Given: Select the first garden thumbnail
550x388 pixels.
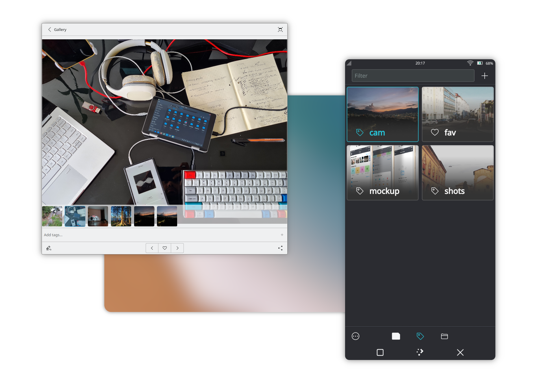Looking at the screenshot, I should (52, 216).
